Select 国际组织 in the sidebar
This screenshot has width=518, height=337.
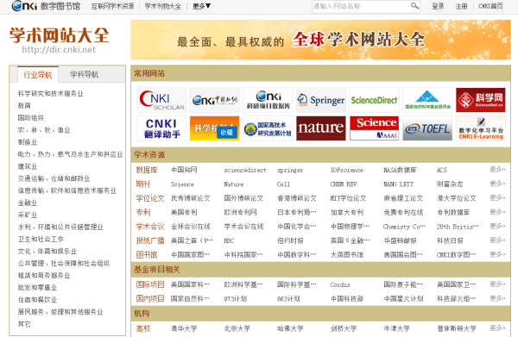point(31,118)
